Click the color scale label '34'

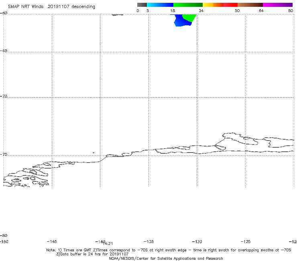coord(201,10)
